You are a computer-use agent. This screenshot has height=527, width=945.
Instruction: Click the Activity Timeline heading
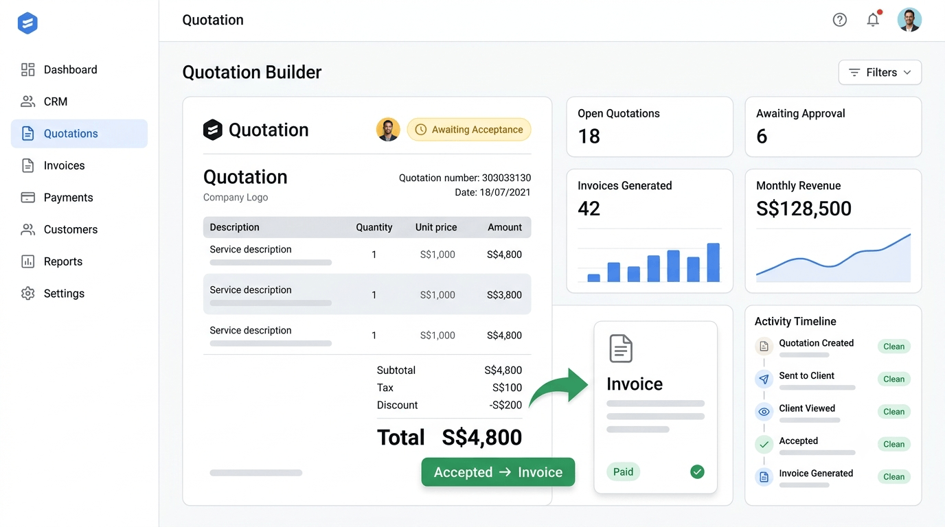pos(795,321)
